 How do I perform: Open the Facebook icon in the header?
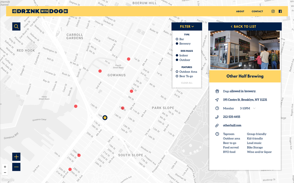[x=280, y=11]
